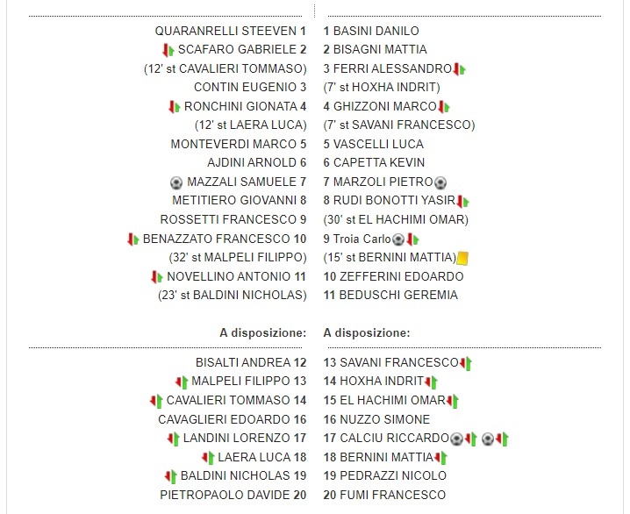This screenshot has height=514, width=630.
Task: Click substitution arrow beside RONCHINI GIONATA
Action: [x=174, y=107]
